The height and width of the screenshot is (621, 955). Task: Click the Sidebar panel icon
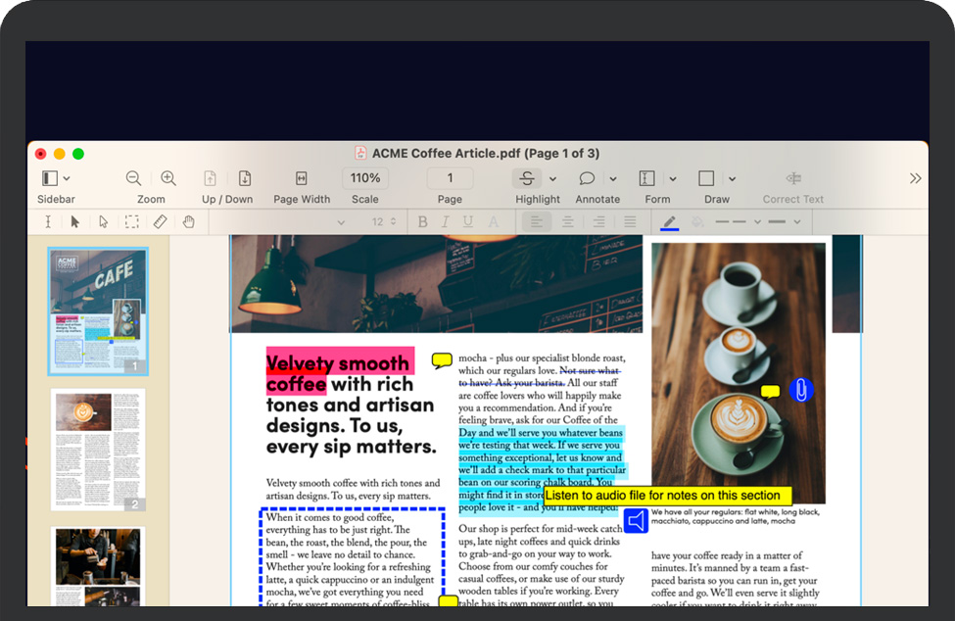[49, 178]
